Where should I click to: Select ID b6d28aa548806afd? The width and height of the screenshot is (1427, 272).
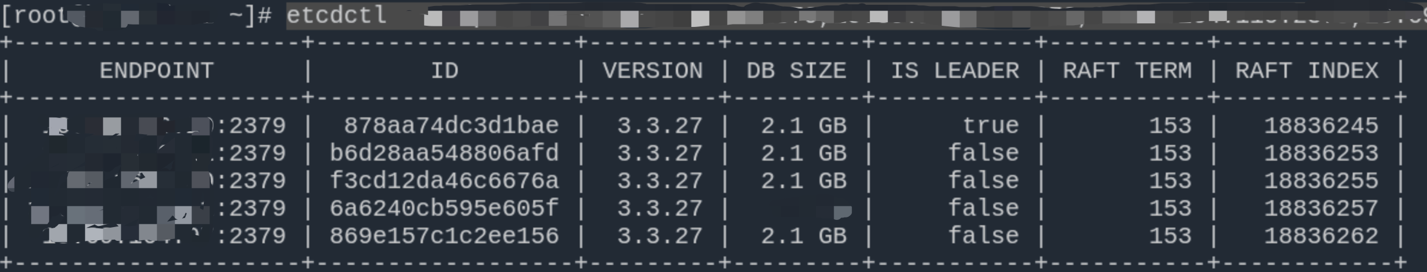444,153
